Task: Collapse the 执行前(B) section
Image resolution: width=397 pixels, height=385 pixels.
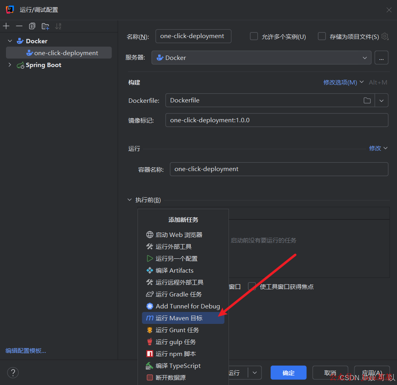Action: (130, 200)
